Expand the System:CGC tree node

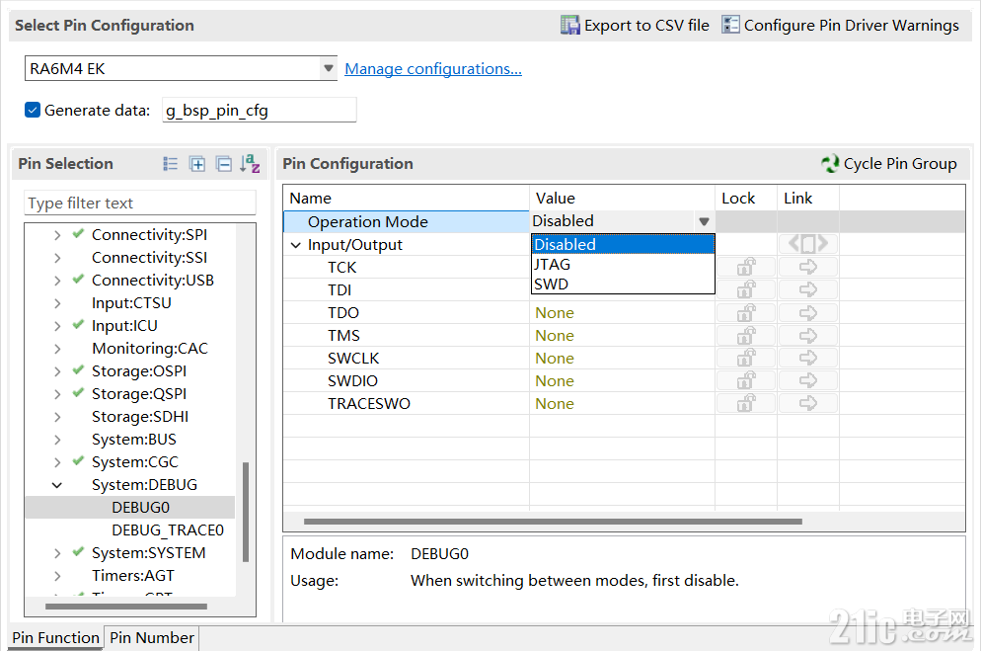click(x=57, y=462)
